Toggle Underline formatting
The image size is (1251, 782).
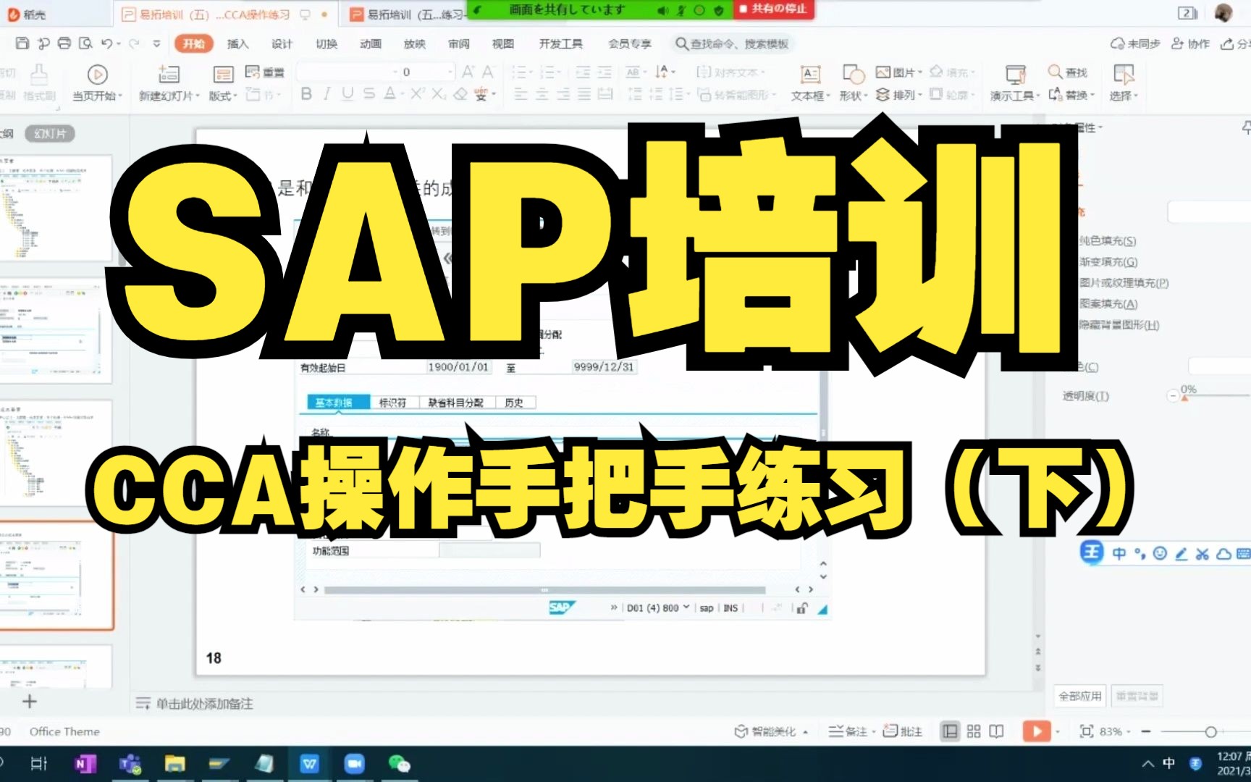(347, 94)
